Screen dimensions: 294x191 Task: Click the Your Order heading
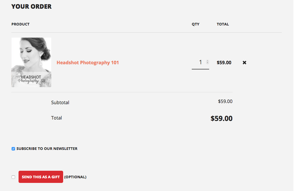[x=31, y=7]
